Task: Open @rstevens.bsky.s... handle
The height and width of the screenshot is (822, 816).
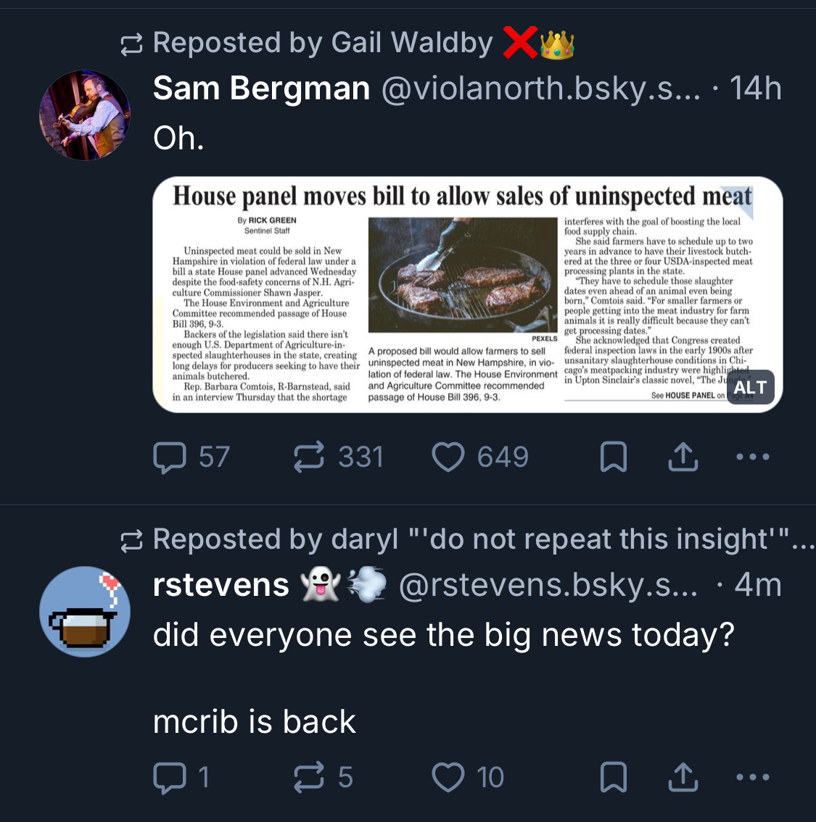Action: click(x=548, y=585)
